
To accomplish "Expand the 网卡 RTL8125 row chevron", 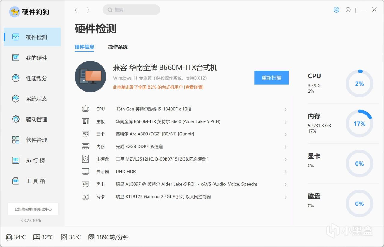I will point(286,197).
